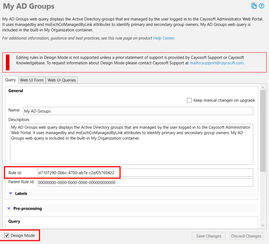
Task: Select the Query tab
Action: [x=10, y=80]
